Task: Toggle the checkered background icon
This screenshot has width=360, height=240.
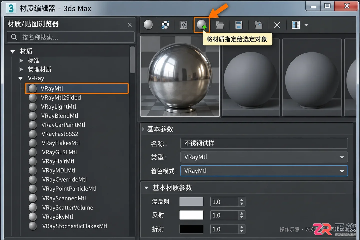Action: point(165,25)
